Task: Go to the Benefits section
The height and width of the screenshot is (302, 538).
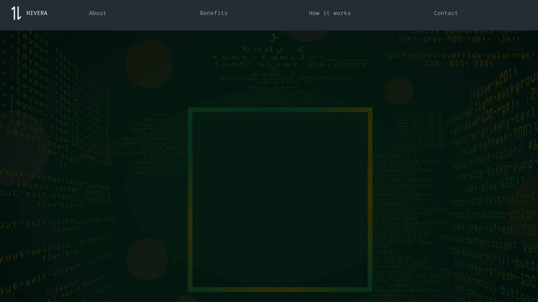Action: (x=214, y=13)
